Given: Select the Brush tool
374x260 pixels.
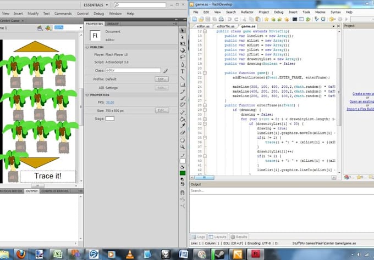Looking at the screenshot, I should [x=183, y=98].
